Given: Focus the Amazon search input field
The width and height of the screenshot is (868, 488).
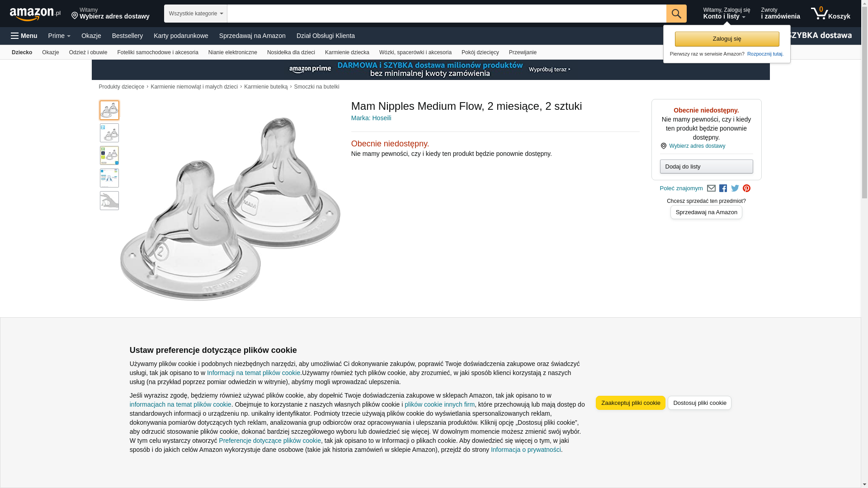Looking at the screenshot, I should (x=447, y=14).
